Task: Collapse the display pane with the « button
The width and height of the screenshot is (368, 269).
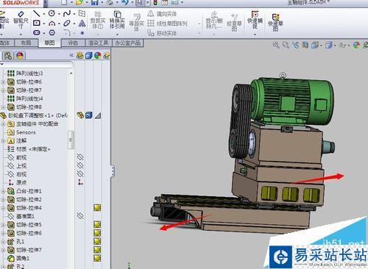Action: coord(71,56)
